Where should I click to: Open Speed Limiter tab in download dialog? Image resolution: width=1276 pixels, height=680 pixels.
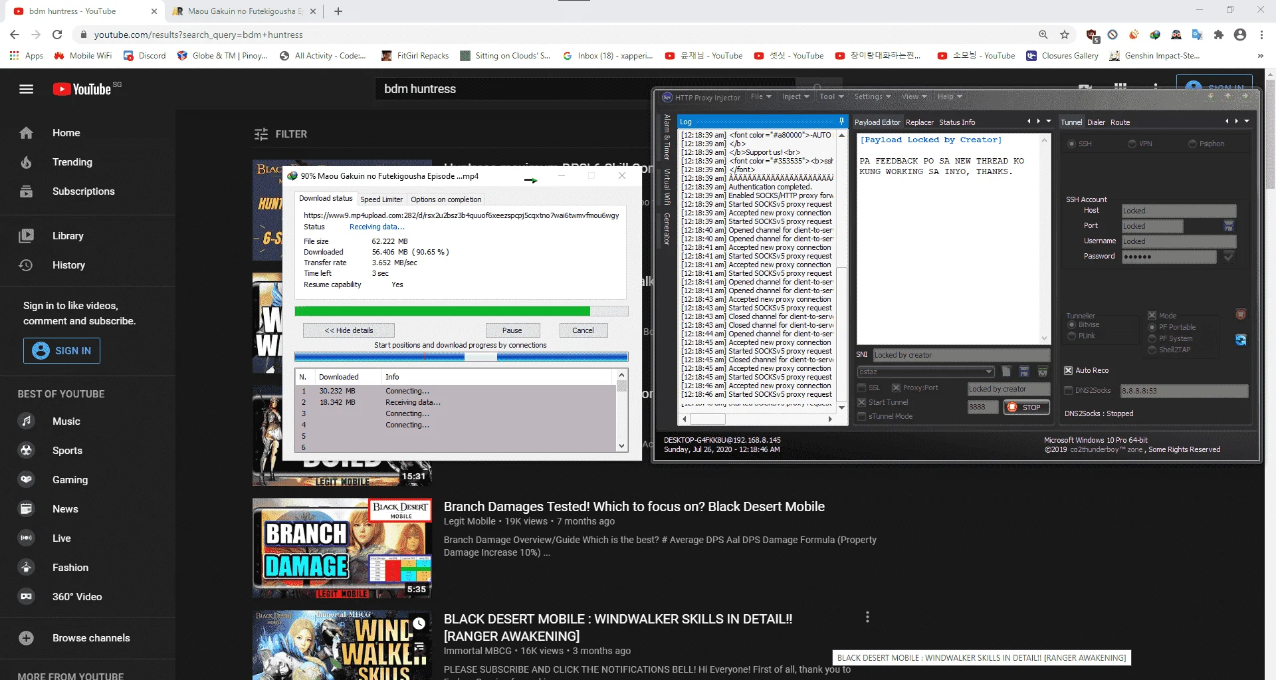point(381,199)
